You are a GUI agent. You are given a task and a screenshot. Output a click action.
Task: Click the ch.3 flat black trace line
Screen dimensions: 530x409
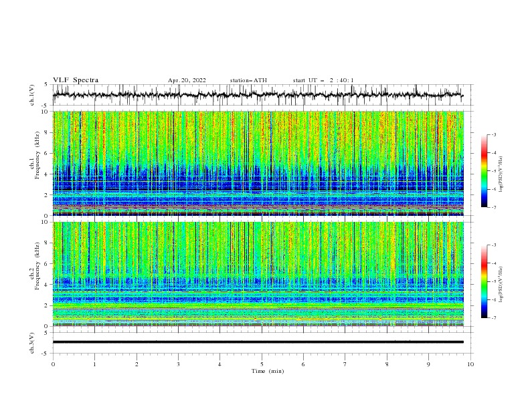coord(258,342)
